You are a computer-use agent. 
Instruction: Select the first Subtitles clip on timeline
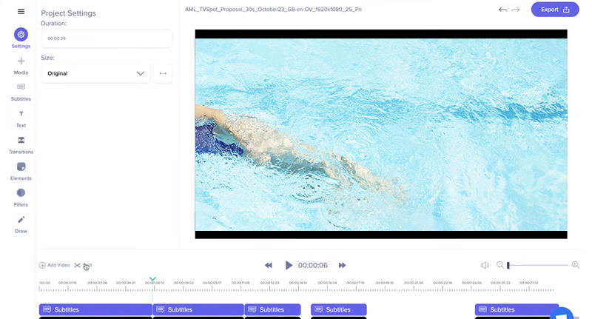tap(95, 309)
